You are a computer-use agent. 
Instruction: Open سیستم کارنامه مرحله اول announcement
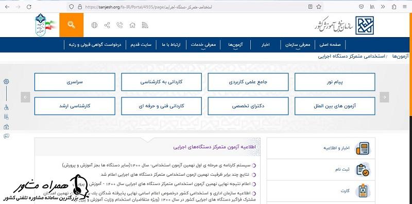tap(157, 165)
